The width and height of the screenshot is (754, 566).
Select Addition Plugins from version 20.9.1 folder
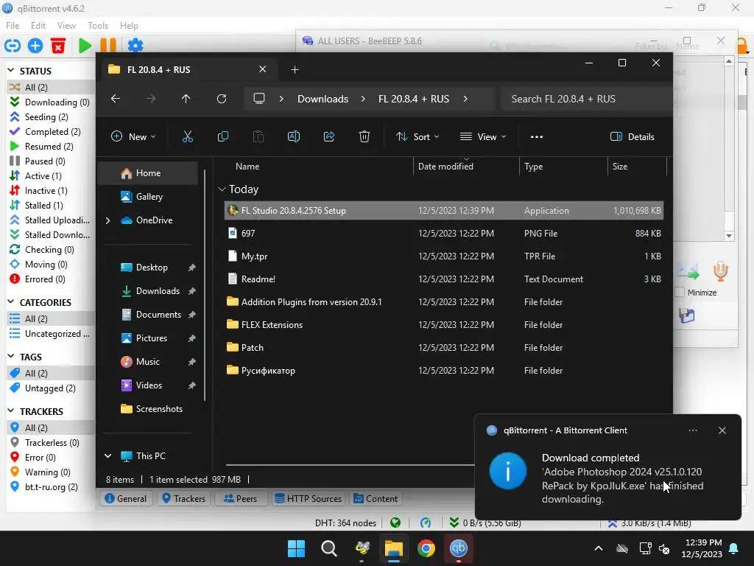pos(444,301)
